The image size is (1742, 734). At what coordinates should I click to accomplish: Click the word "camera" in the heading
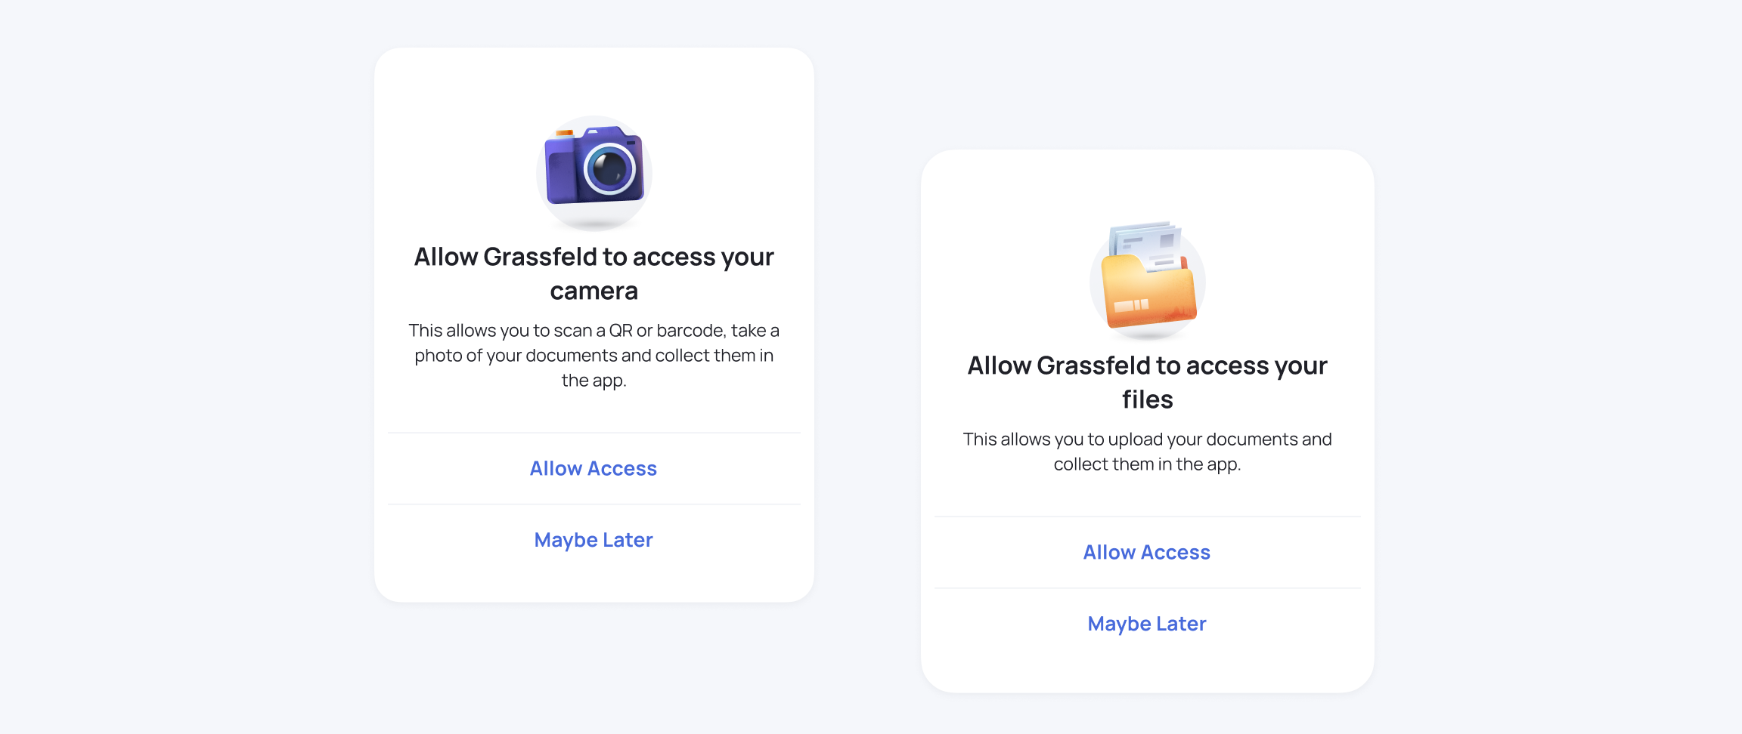594,291
